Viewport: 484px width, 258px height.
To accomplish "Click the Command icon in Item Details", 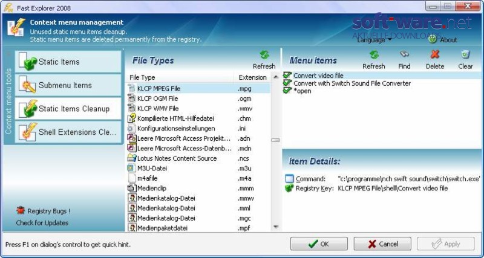I will coord(289,179).
